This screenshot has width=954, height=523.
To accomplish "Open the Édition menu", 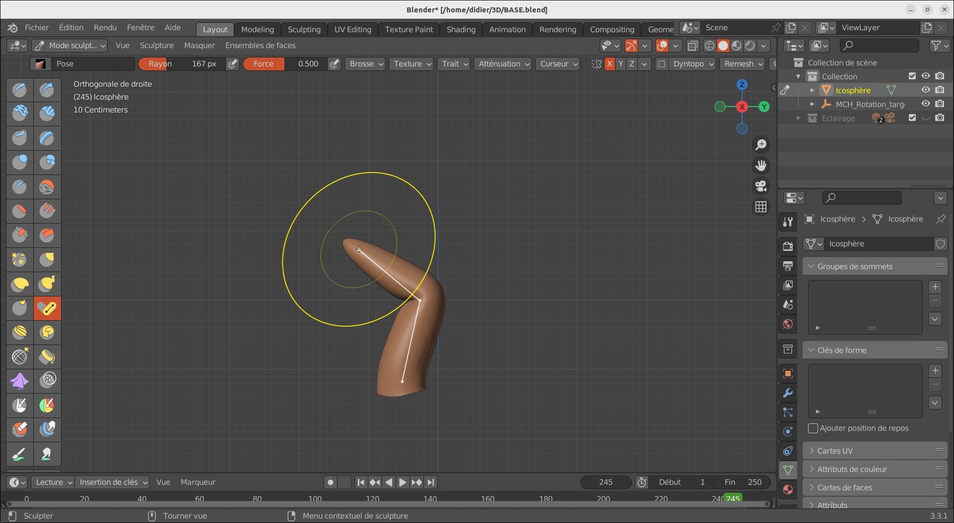I will point(71,28).
